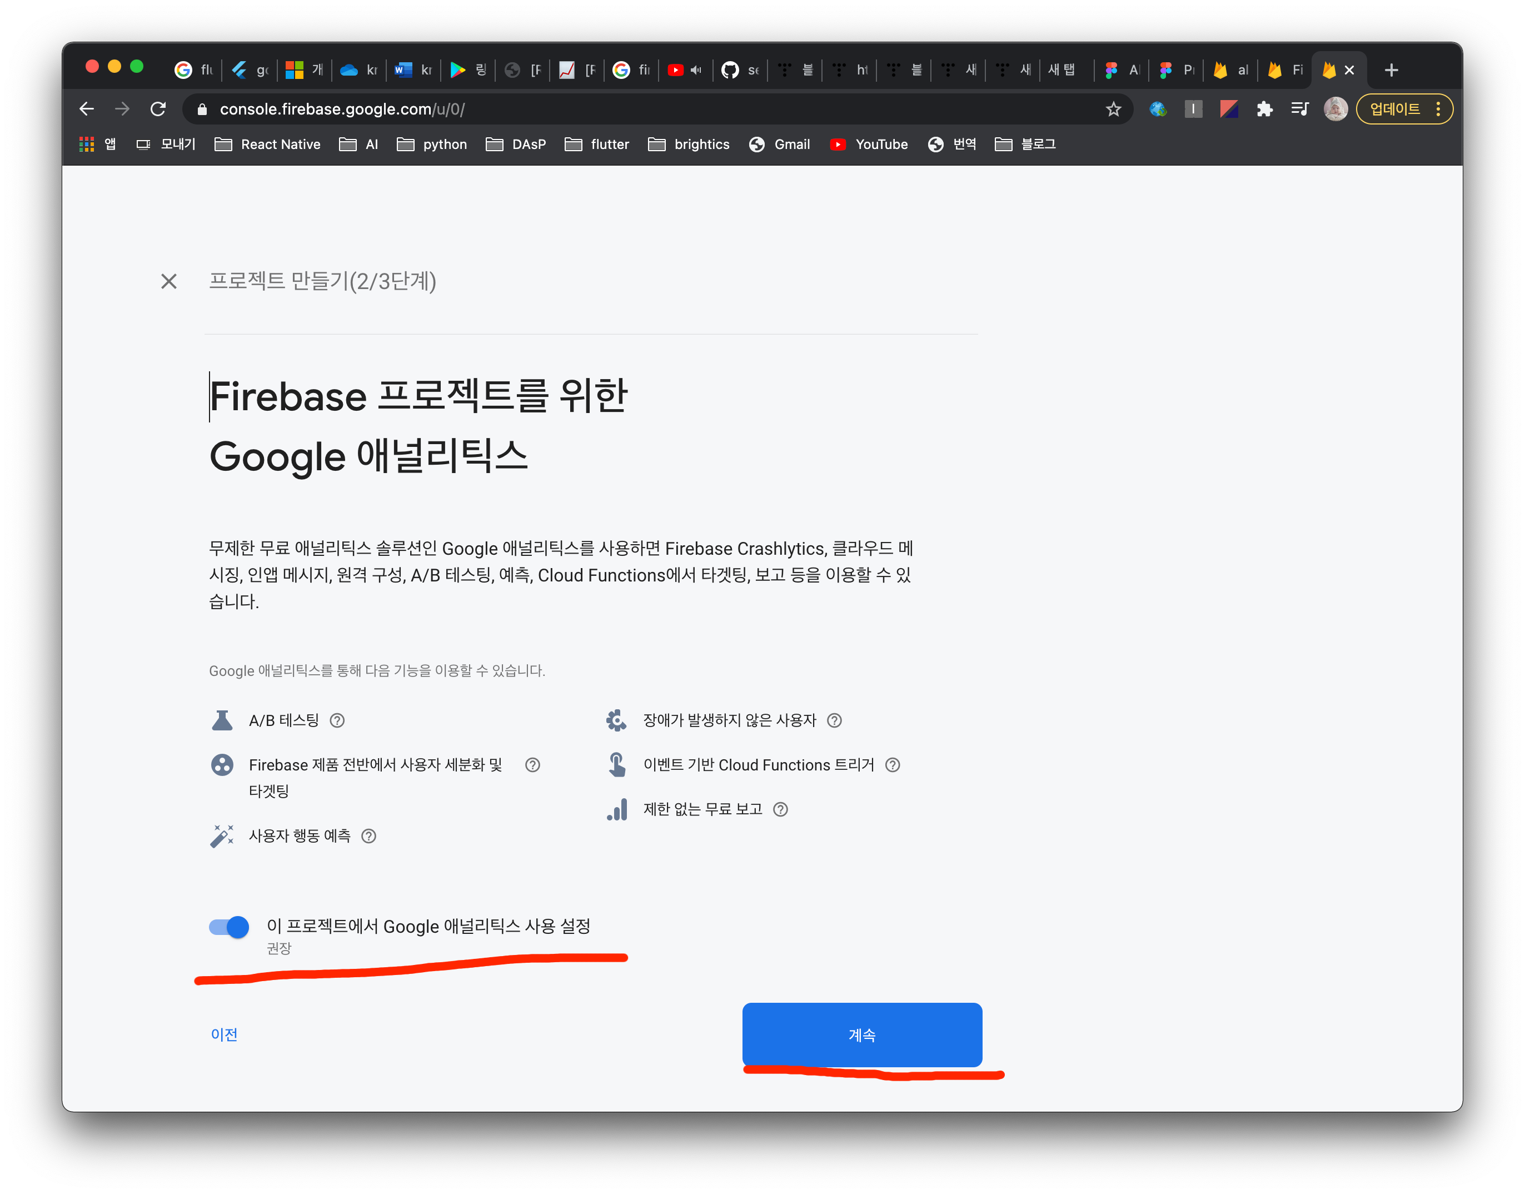
Task: Click help icon for Cloud Functions 트리거
Action: [893, 765]
